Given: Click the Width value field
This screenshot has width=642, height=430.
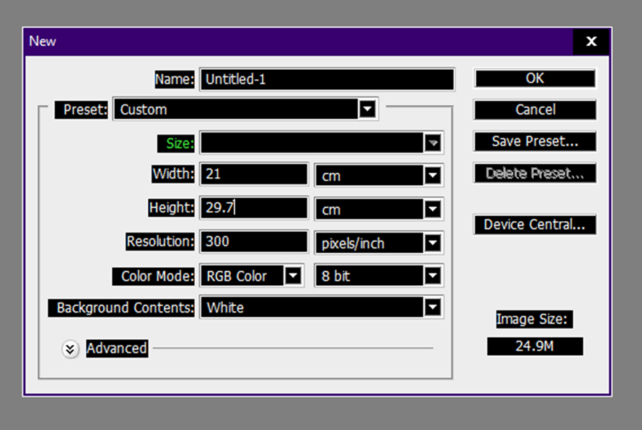Looking at the screenshot, I should point(254,174).
